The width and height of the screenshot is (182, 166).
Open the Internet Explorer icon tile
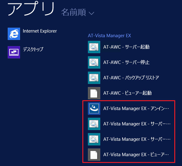coord(14,34)
